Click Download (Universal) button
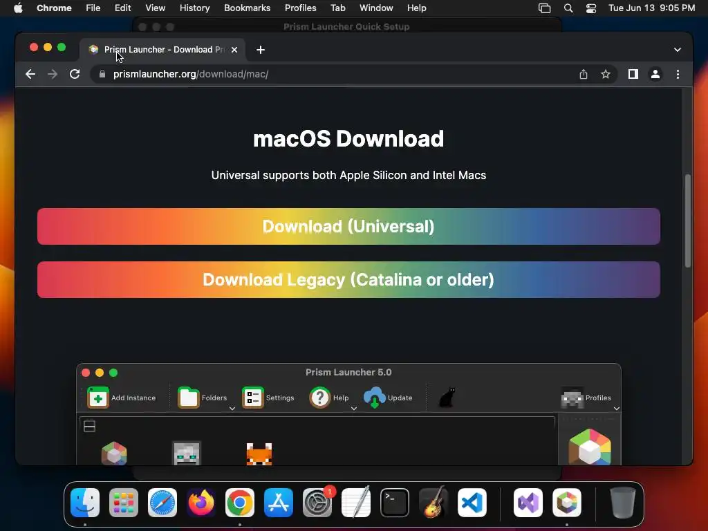708x531 pixels. pyautogui.click(x=348, y=226)
